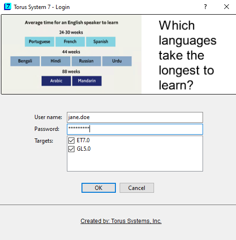Toggle the GL5.0 target checkbox
The height and width of the screenshot is (240, 236).
pyautogui.click(x=71, y=149)
